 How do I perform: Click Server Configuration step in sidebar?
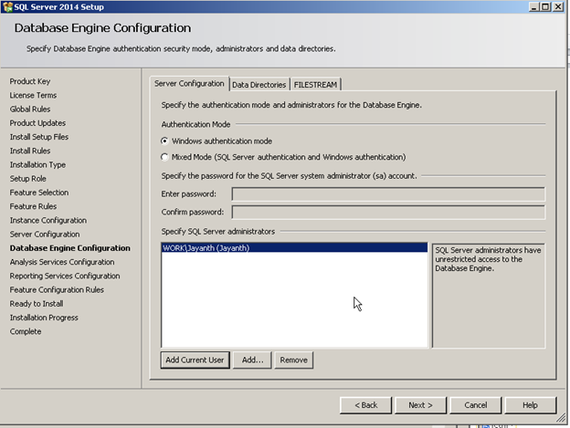45,235
